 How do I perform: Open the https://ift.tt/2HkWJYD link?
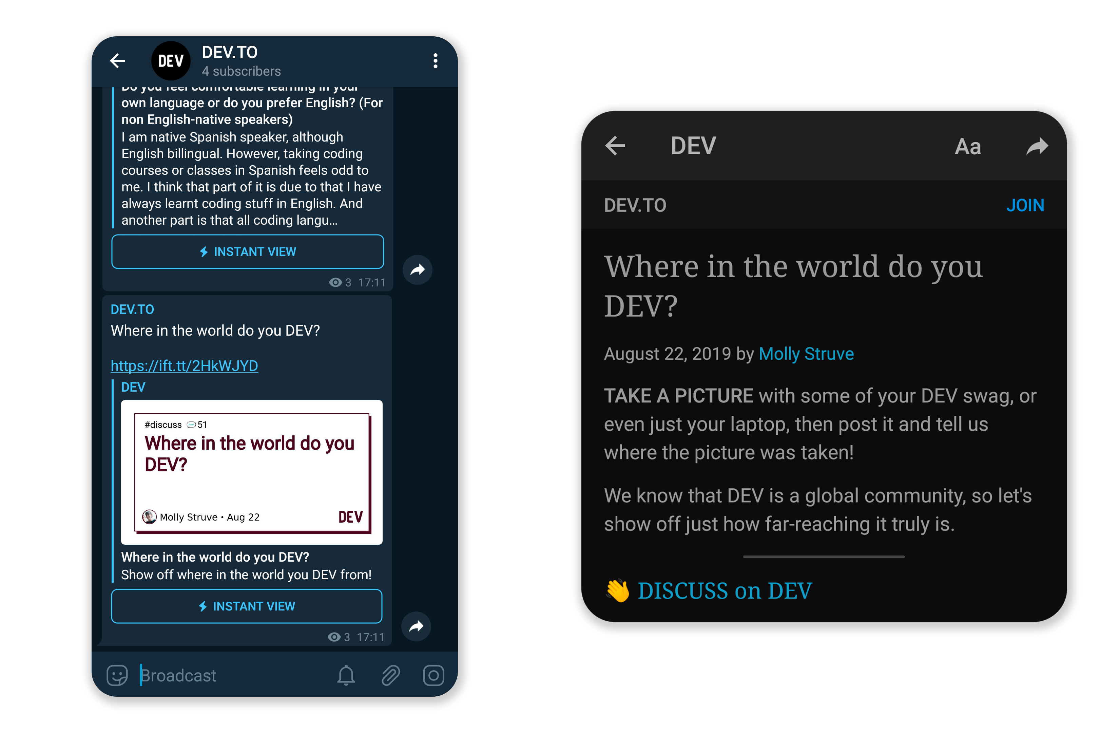[x=184, y=365]
